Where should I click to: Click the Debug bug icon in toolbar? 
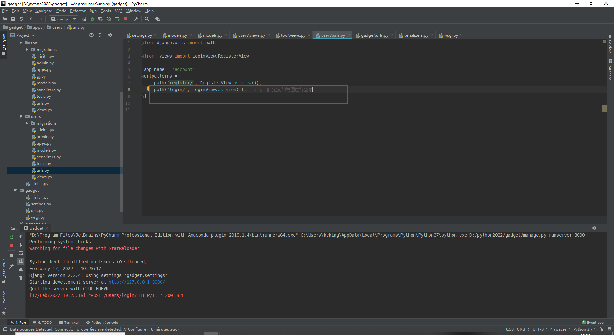click(x=92, y=19)
